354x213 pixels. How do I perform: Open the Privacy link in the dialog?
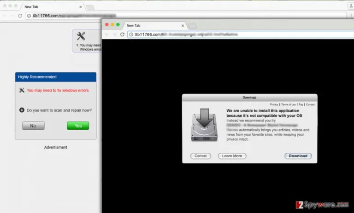click(x=274, y=104)
